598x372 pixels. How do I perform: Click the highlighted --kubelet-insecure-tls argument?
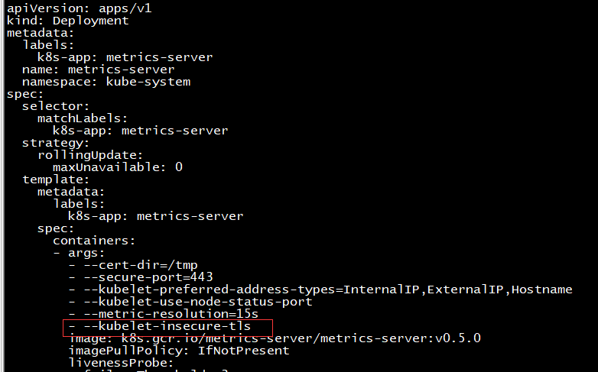pyautogui.click(x=167, y=326)
